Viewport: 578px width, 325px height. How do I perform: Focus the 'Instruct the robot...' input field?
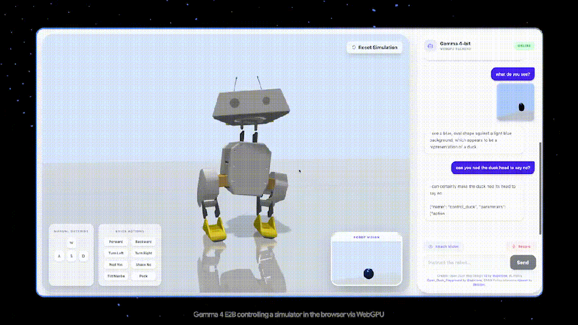point(464,262)
